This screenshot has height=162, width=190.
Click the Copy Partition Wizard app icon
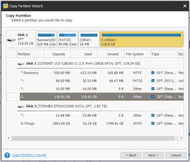[6, 6]
